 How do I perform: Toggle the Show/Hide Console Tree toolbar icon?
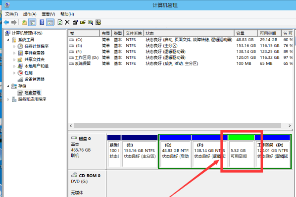[32, 22]
